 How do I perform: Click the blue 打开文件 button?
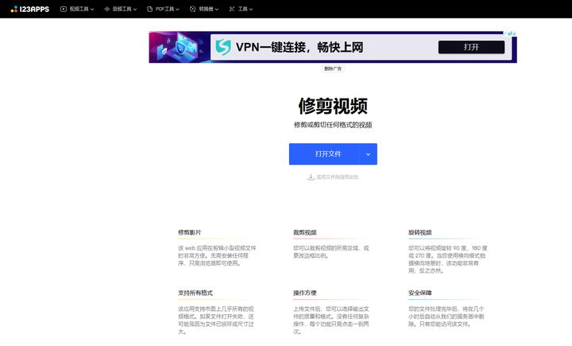324,154
